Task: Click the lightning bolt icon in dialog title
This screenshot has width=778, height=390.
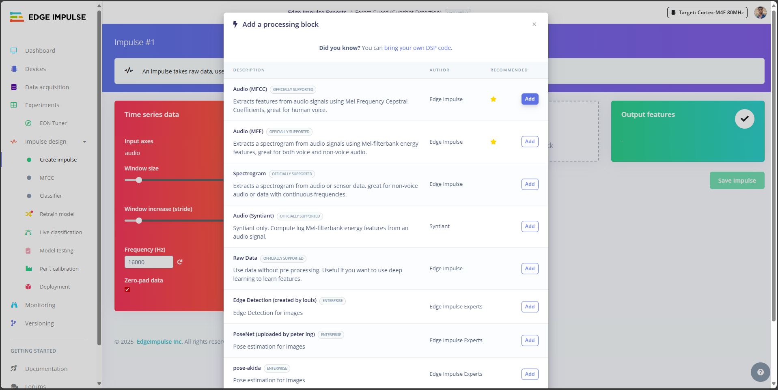Action: point(235,24)
